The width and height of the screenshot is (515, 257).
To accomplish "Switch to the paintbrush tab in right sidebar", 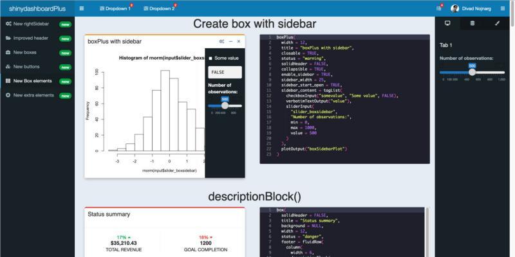I will click(x=497, y=23).
